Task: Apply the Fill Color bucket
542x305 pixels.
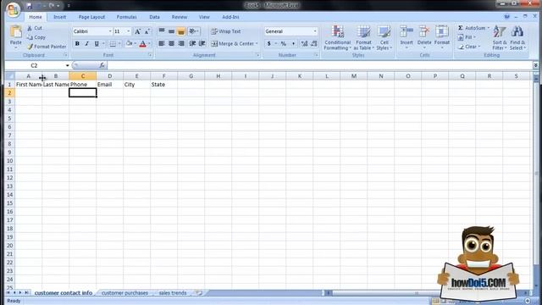Action: pyautogui.click(x=130, y=43)
